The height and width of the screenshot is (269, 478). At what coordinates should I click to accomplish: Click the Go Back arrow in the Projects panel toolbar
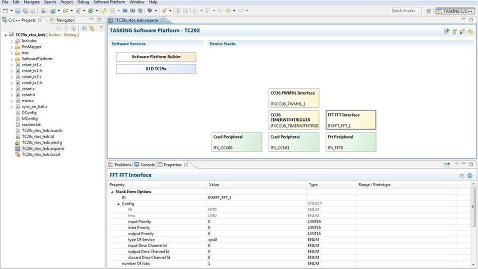coord(59,28)
